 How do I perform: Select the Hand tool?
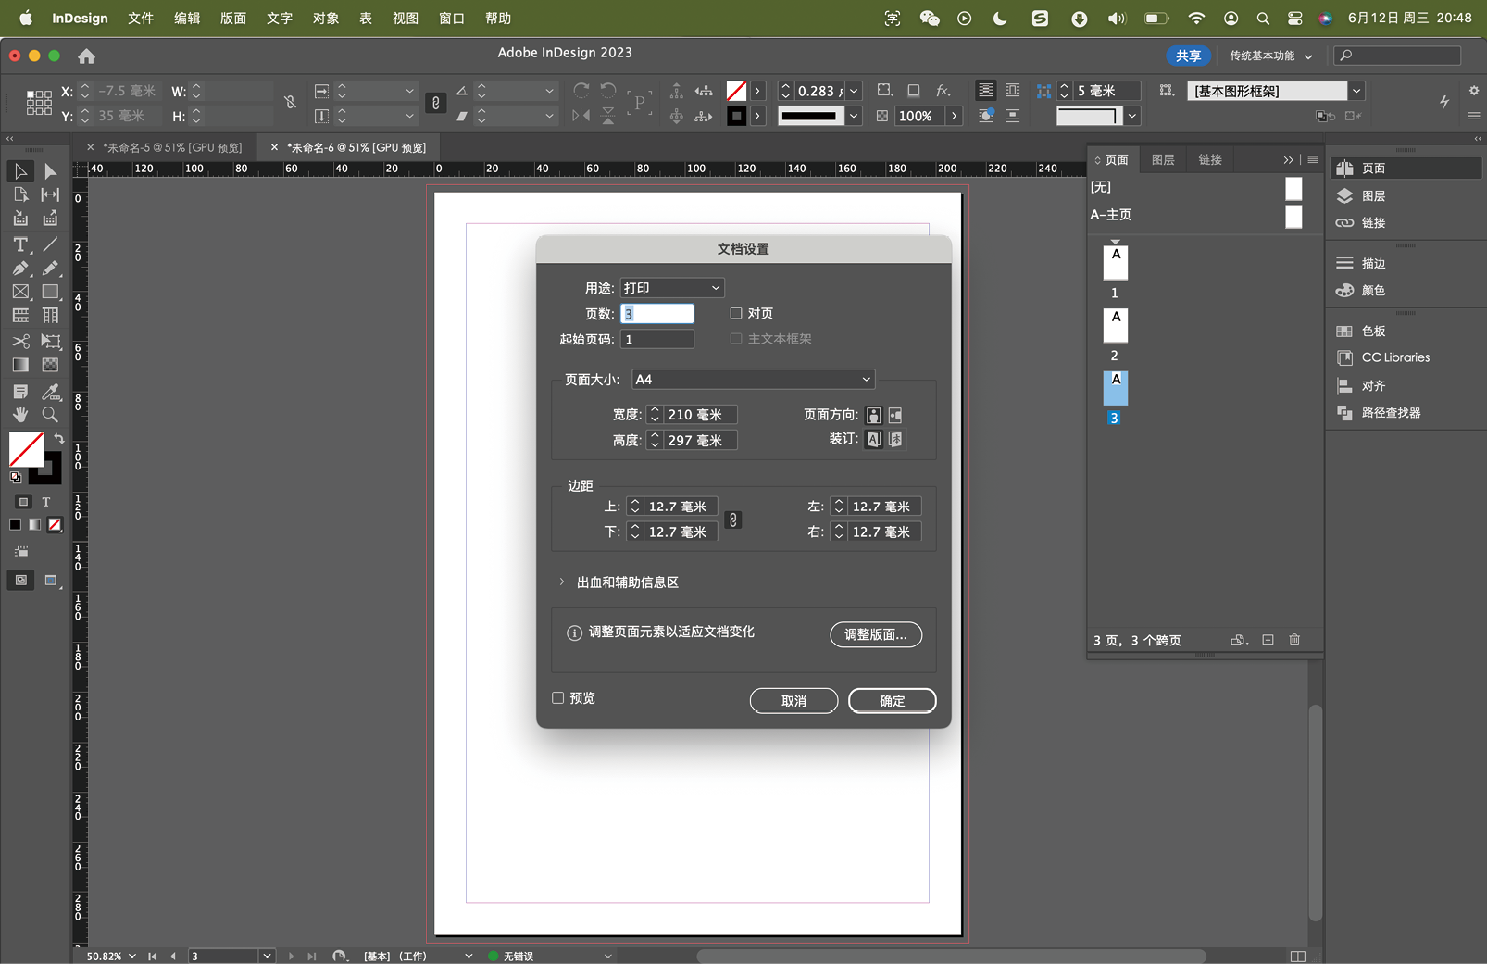point(20,415)
